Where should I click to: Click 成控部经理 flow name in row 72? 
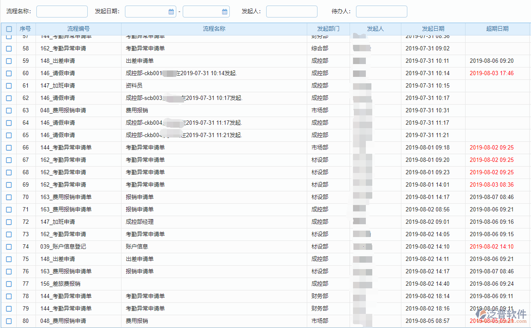(x=139, y=222)
